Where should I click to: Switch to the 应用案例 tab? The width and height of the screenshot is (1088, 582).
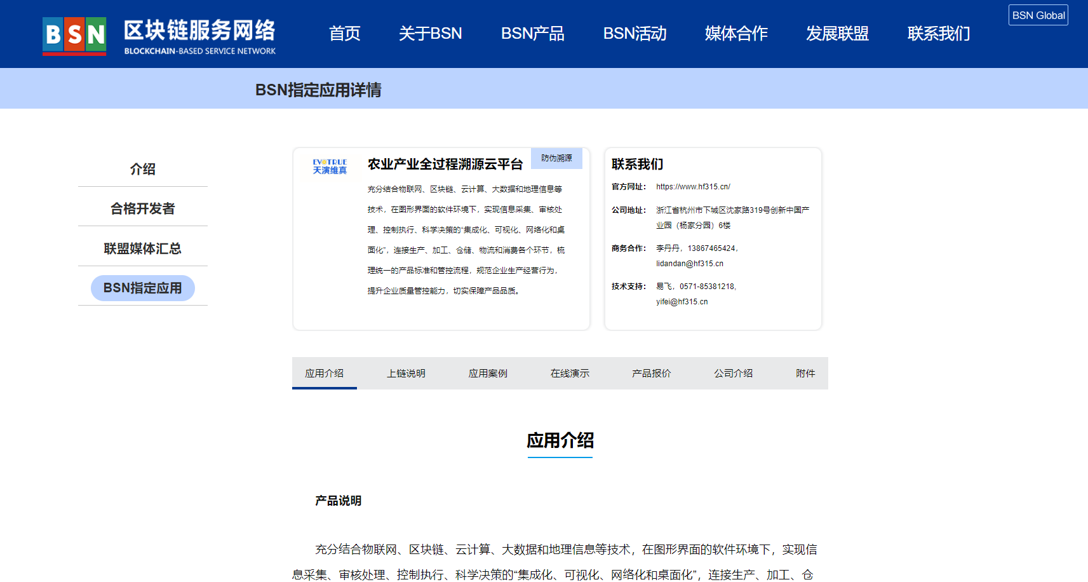[x=488, y=374]
